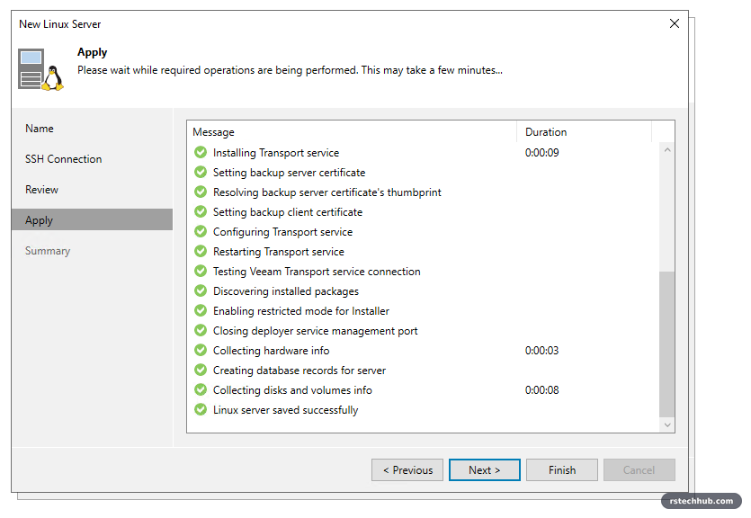Viewport: 751px width, 518px height.
Task: Click green check beside Testing Veeam Transport service connection
Action: point(201,271)
